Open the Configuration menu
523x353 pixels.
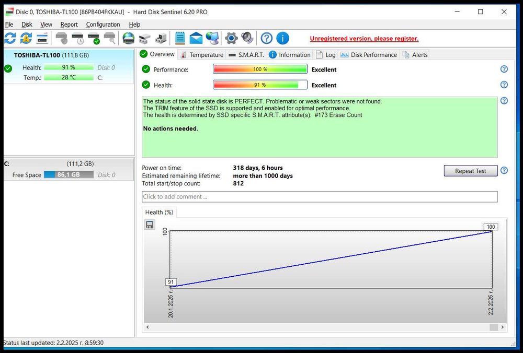click(x=103, y=25)
